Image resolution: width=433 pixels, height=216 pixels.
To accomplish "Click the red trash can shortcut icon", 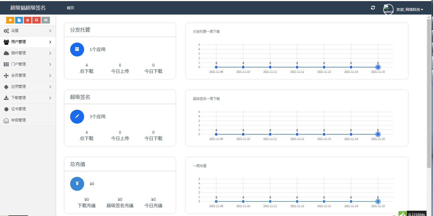I will (27, 20).
